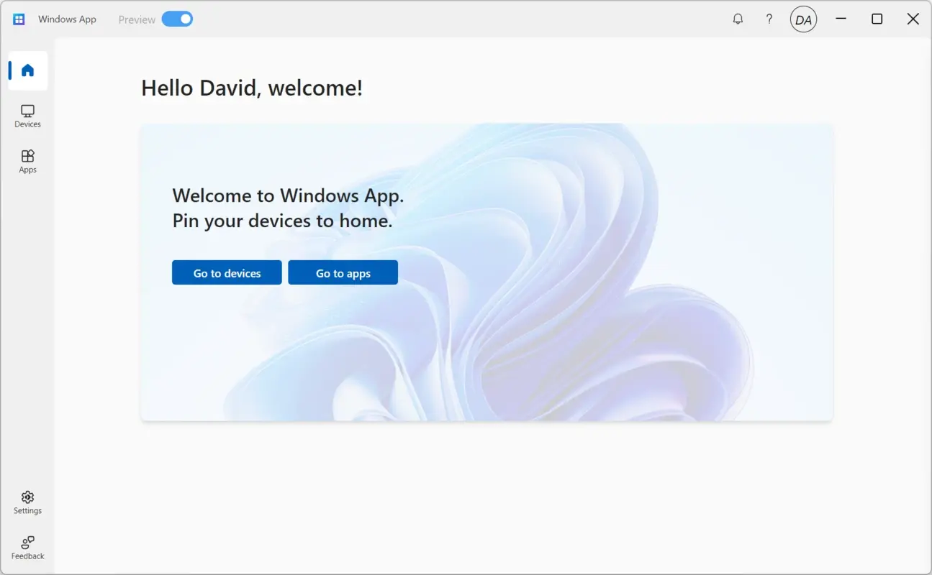This screenshot has height=575, width=932.
Task: Click the Go to apps button
Action: pos(343,272)
